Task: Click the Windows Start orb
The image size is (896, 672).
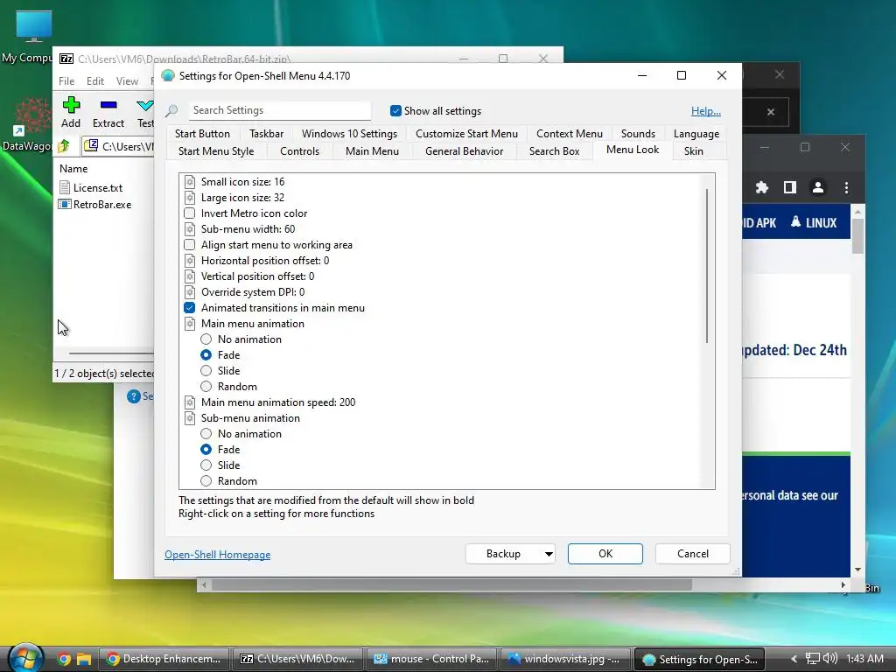Action: pos(25,658)
